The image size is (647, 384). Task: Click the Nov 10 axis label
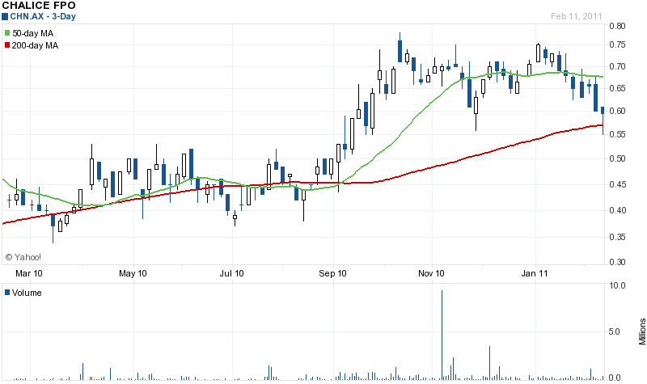tap(431, 273)
